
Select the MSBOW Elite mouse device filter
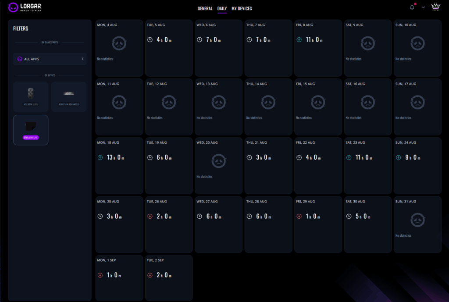(31, 96)
